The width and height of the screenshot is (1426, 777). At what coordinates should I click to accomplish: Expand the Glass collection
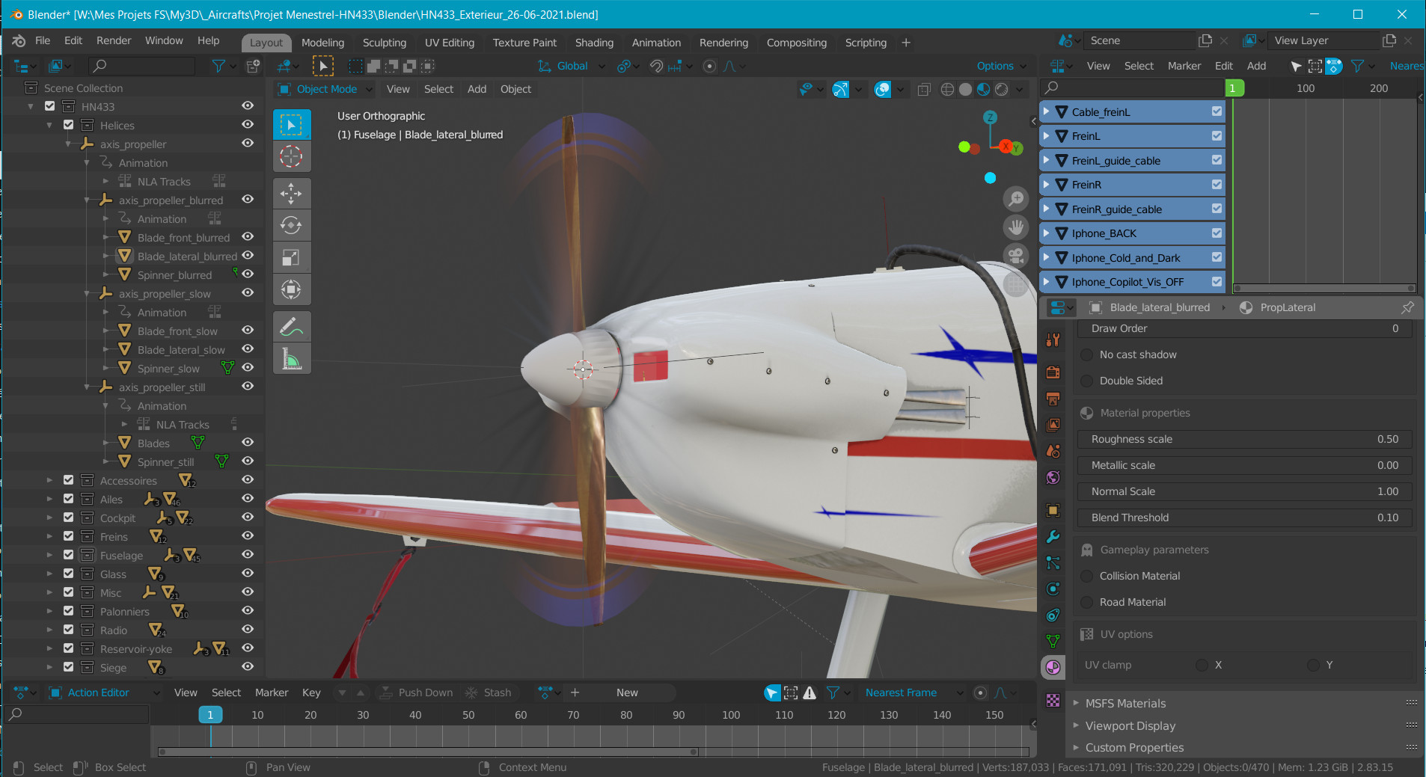pos(49,574)
